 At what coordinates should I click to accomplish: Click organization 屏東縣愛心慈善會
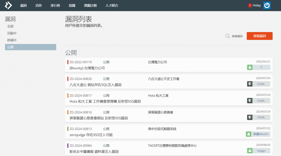pyautogui.click(x=161, y=112)
